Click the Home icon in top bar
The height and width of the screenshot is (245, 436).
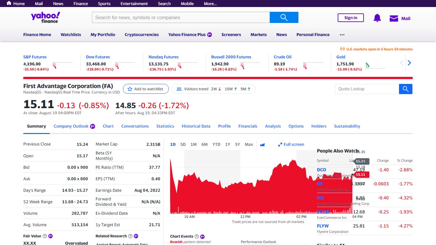(x=9, y=3)
